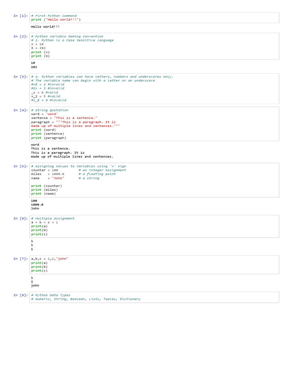Screen dimensions: 283x378
Task: Click the 'begin with a letter or an underscore' comment
Action: pos(93,80)
